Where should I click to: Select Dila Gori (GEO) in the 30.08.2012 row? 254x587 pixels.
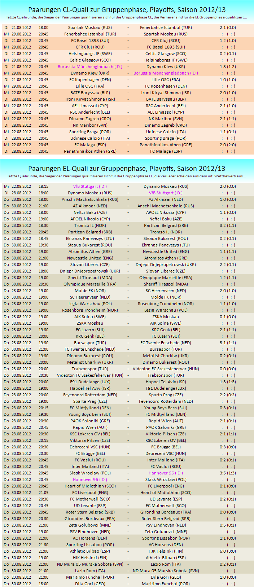pyautogui.click(x=90, y=584)
